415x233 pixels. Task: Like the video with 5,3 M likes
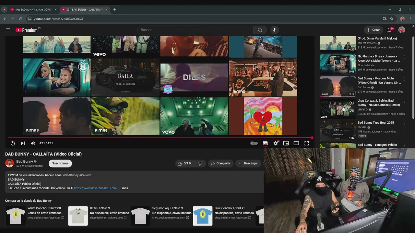pos(184,163)
